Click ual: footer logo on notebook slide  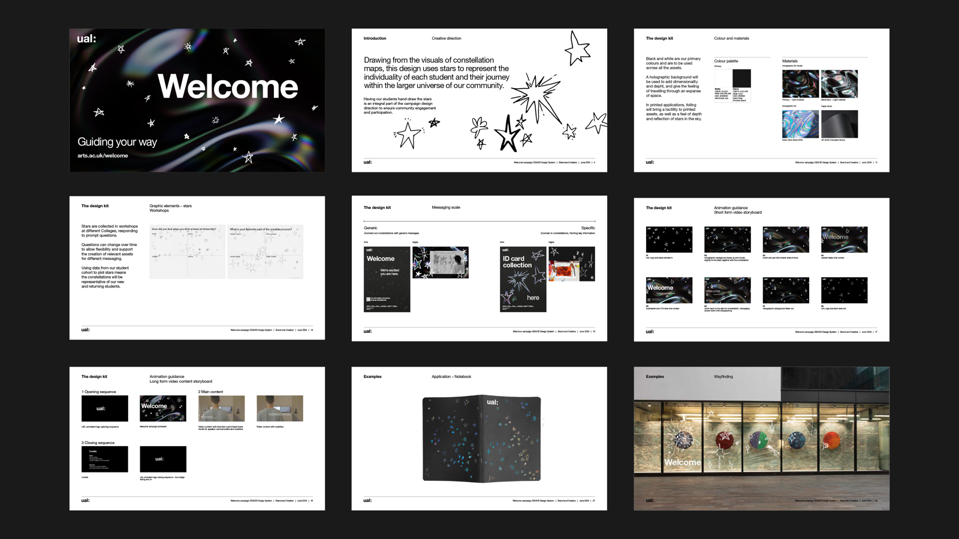pos(367,501)
